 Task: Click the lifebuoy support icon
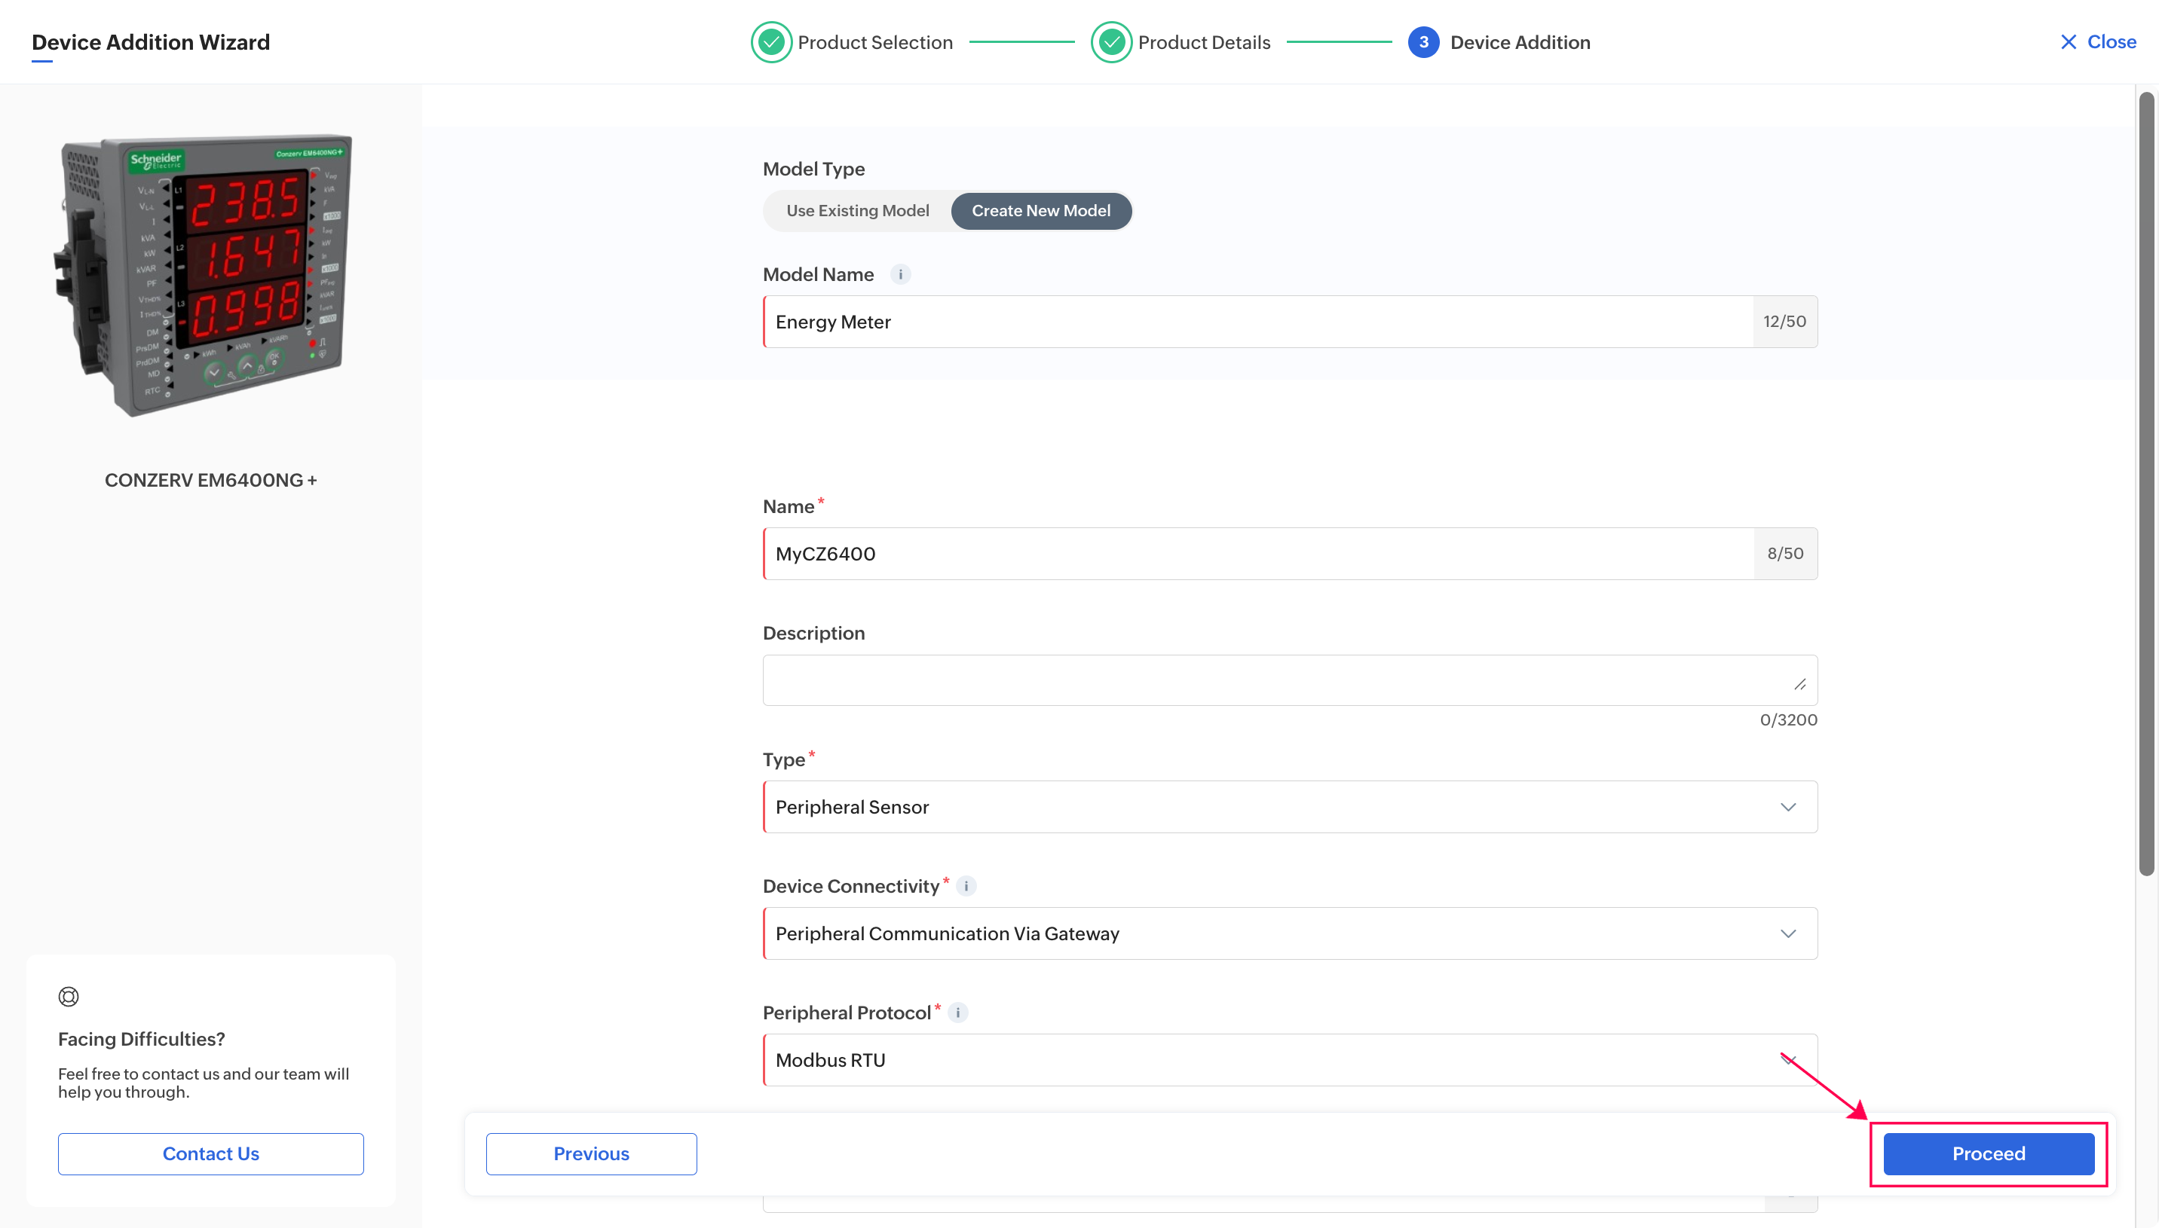69,997
